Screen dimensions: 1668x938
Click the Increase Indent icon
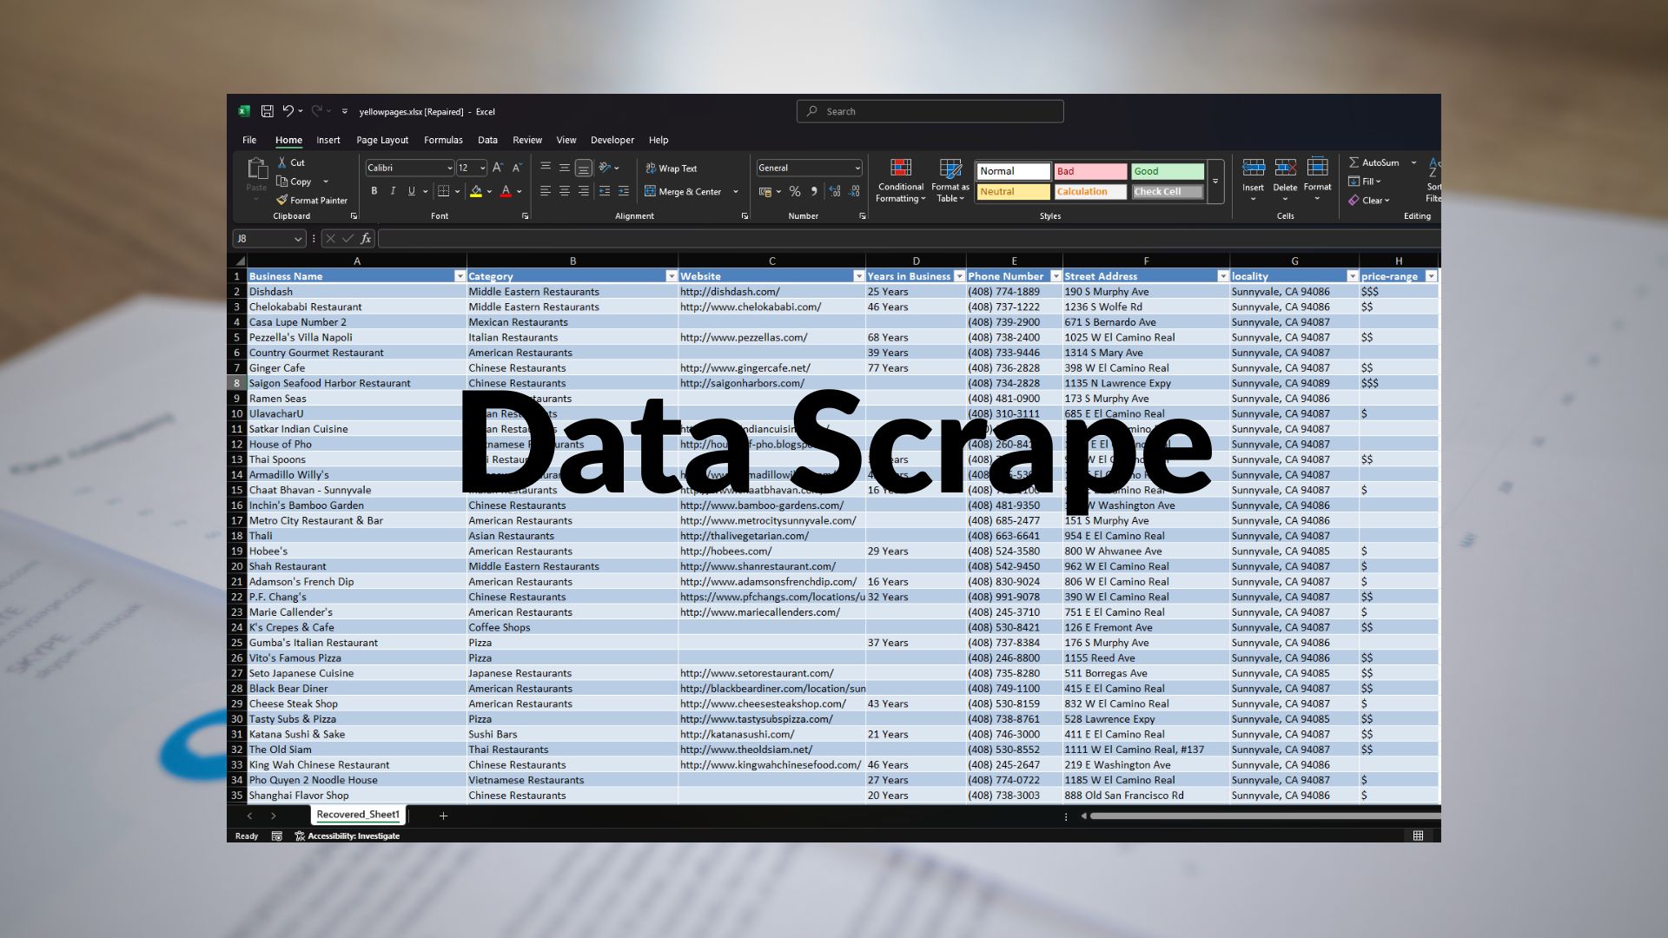[623, 192]
